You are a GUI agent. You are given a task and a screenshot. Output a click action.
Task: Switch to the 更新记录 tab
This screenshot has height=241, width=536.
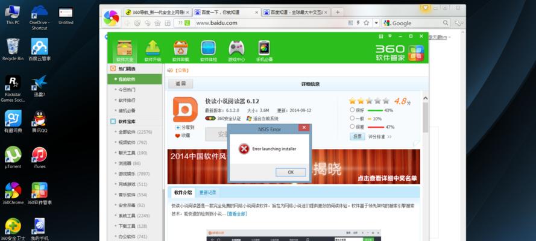pyautogui.click(x=208, y=192)
